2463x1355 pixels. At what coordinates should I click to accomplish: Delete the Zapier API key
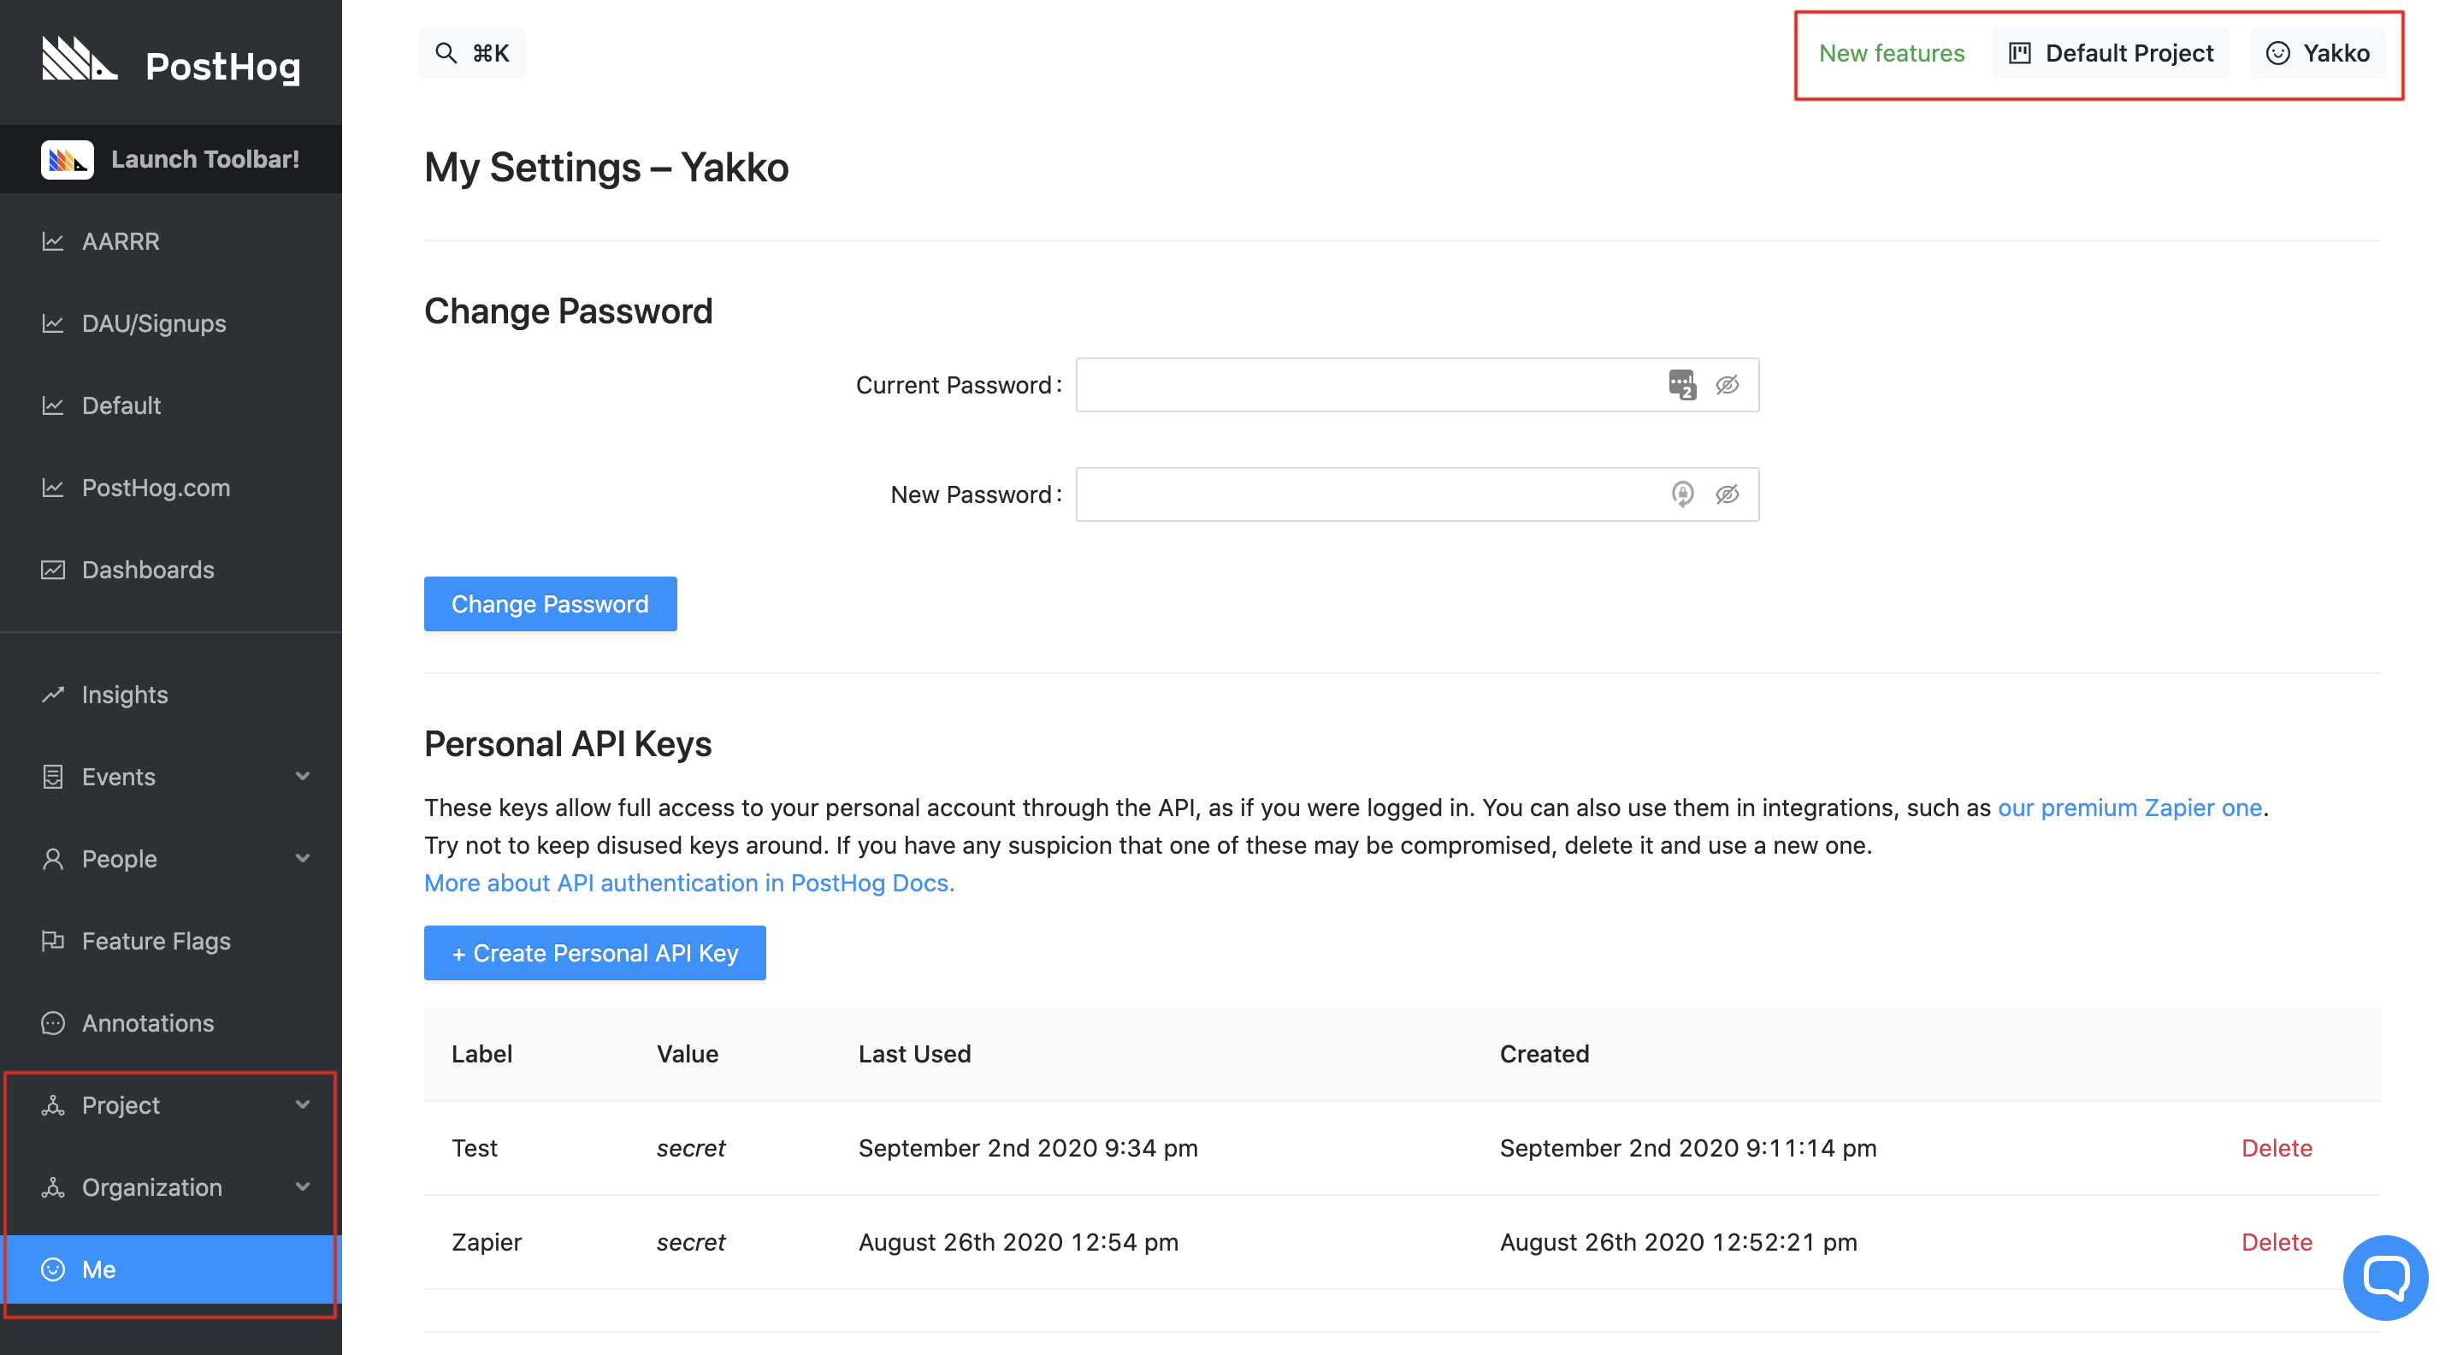[x=2276, y=1241]
